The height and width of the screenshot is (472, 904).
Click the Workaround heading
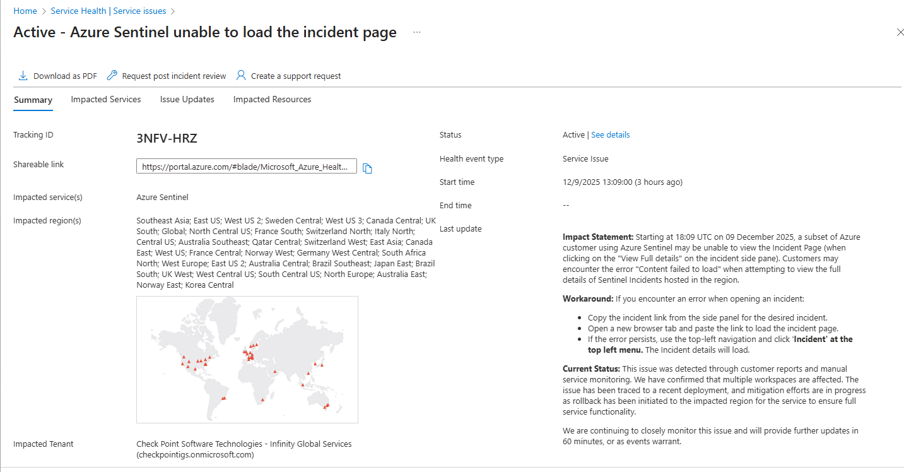(587, 299)
